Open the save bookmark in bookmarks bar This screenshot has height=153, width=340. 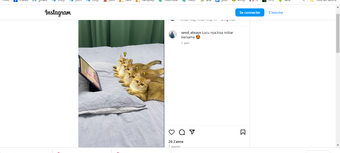284,1
